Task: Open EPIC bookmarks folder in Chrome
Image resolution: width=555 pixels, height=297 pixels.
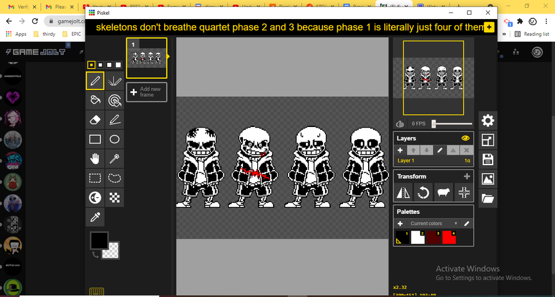Action: click(72, 34)
